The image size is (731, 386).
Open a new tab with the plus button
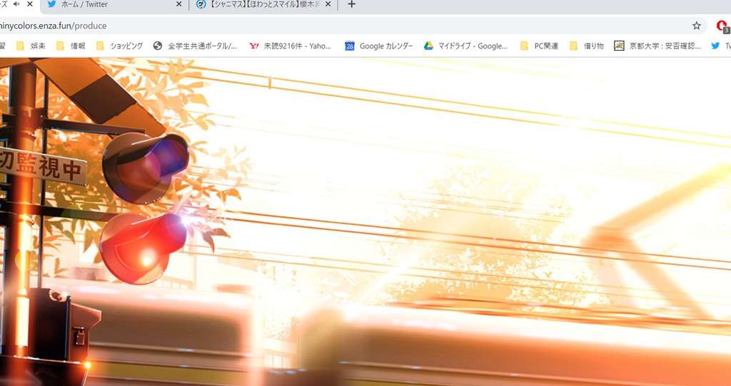[x=351, y=4]
